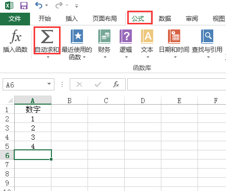This screenshot has height=191, width=226.
Task: Open 最近使用的函数 star book icon
Action: 77,37
